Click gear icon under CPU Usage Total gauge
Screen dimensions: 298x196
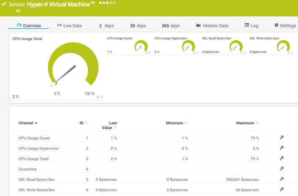point(98,97)
